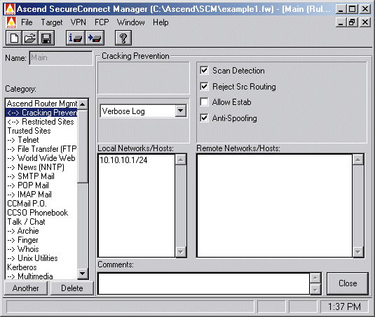This screenshot has width=375, height=317.
Task: Click the Category list scrollbar thumb
Action: click(83, 146)
